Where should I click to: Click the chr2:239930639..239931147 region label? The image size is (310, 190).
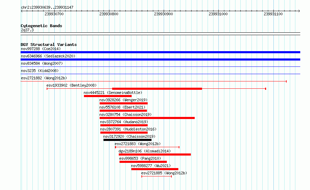[47, 7]
